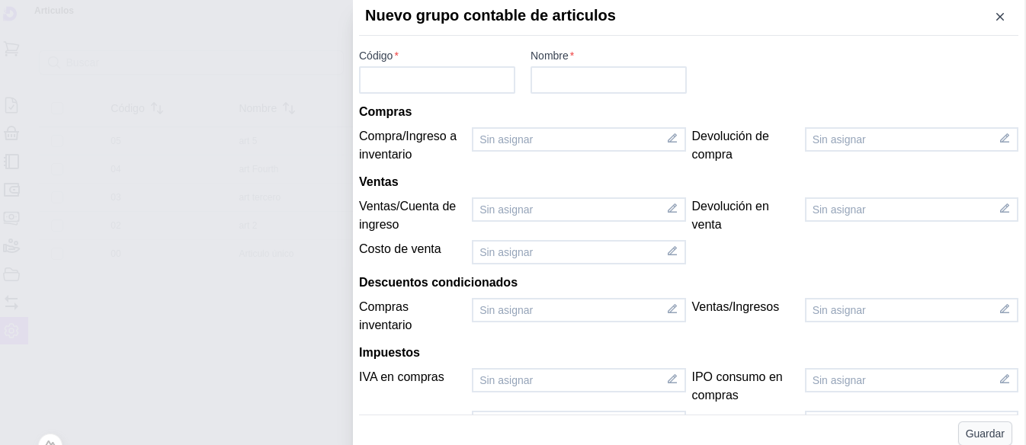Close the Nuevo grupo contable dialog
1026x445 pixels.
[999, 17]
